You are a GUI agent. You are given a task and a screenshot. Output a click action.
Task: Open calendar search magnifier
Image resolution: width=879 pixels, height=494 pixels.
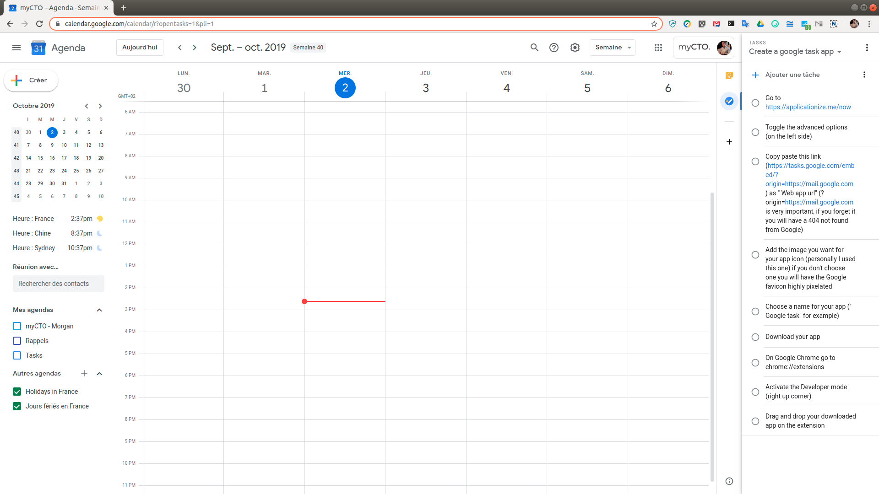tap(534, 48)
